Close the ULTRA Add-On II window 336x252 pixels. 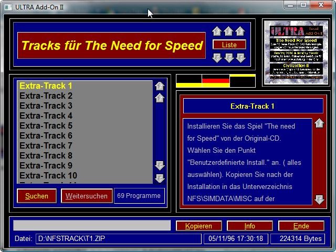point(321,5)
